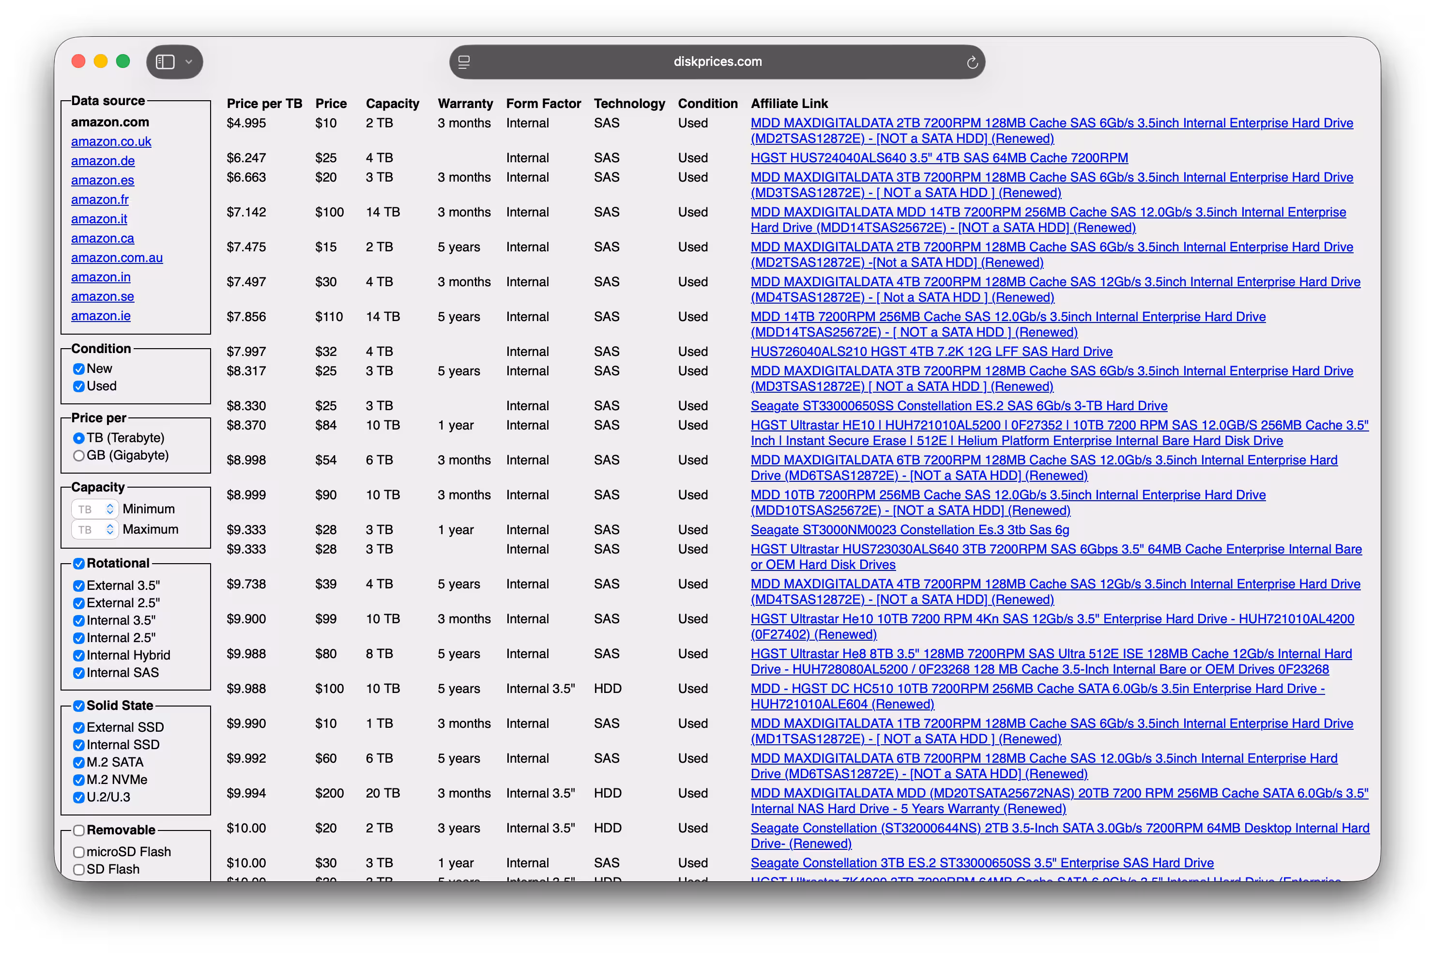Click the diskprices.com address bar

[717, 62]
